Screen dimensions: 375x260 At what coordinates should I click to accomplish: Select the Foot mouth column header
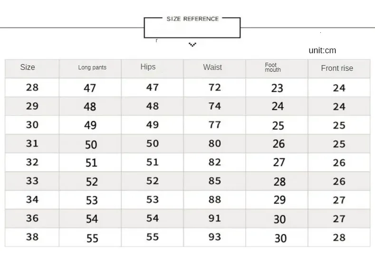click(273, 67)
